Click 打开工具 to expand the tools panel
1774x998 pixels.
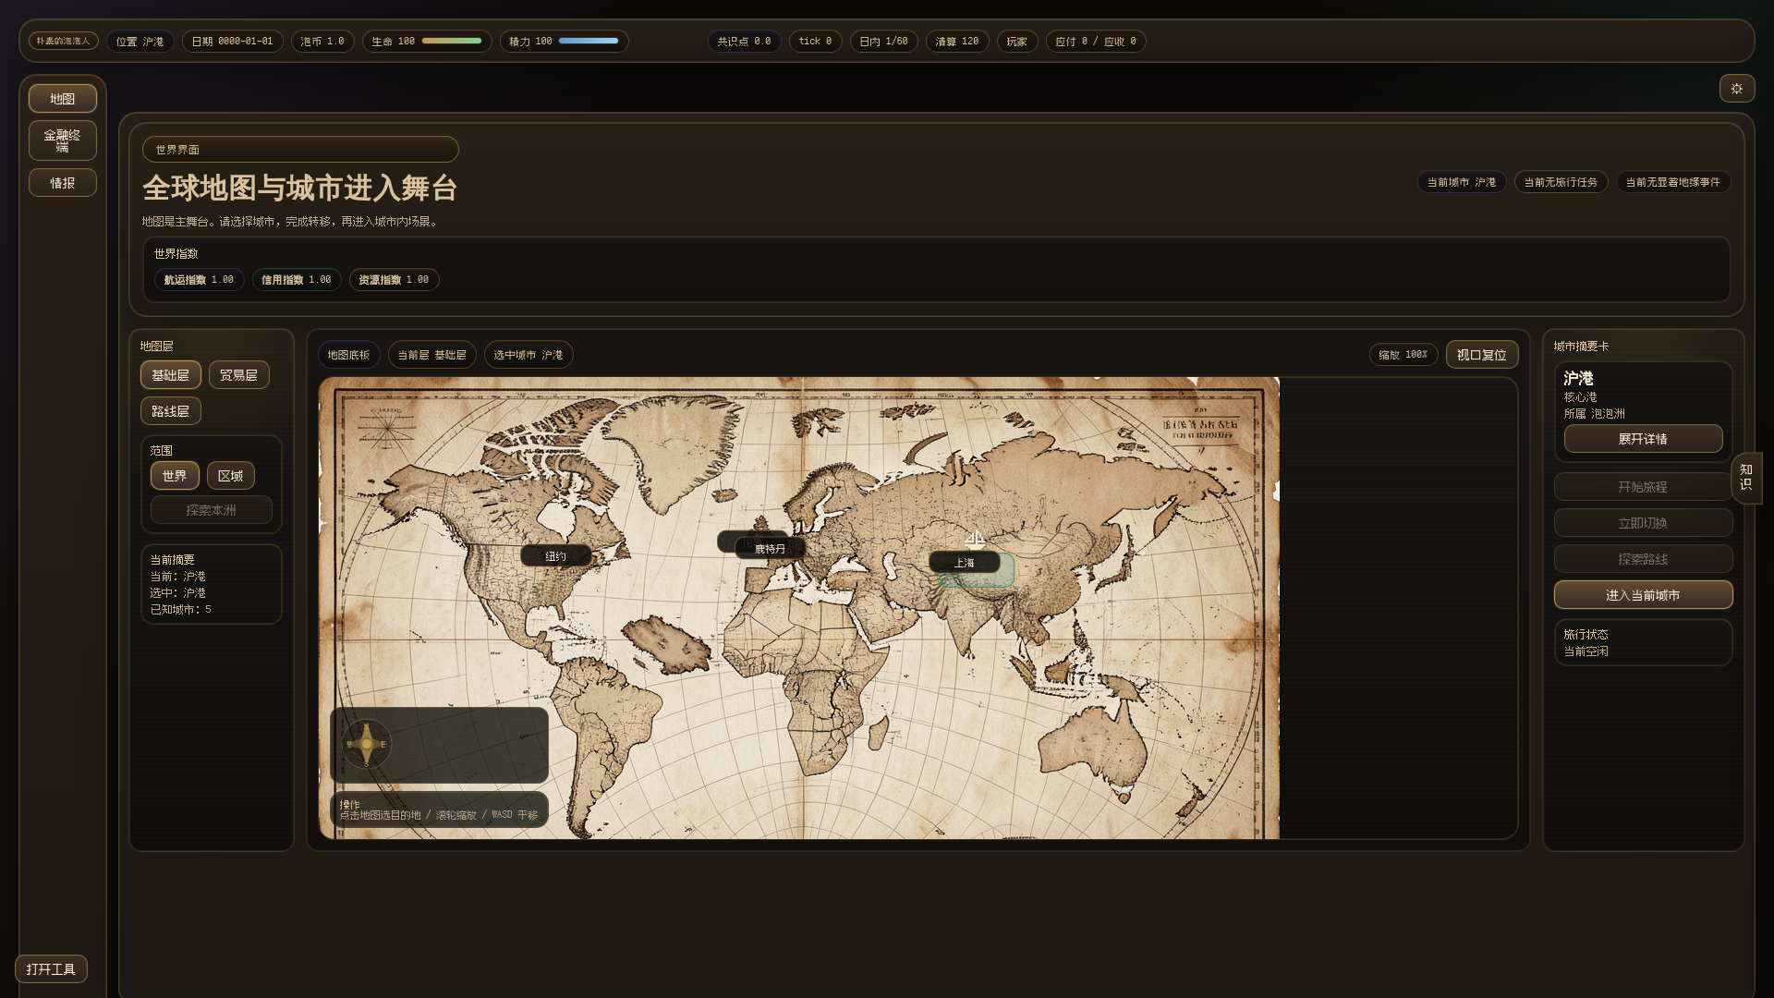[x=51, y=969]
